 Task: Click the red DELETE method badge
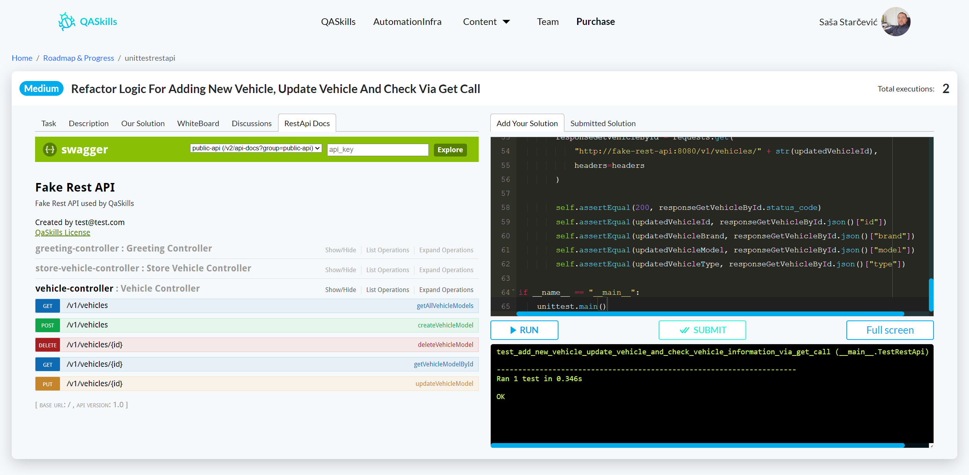(x=48, y=345)
